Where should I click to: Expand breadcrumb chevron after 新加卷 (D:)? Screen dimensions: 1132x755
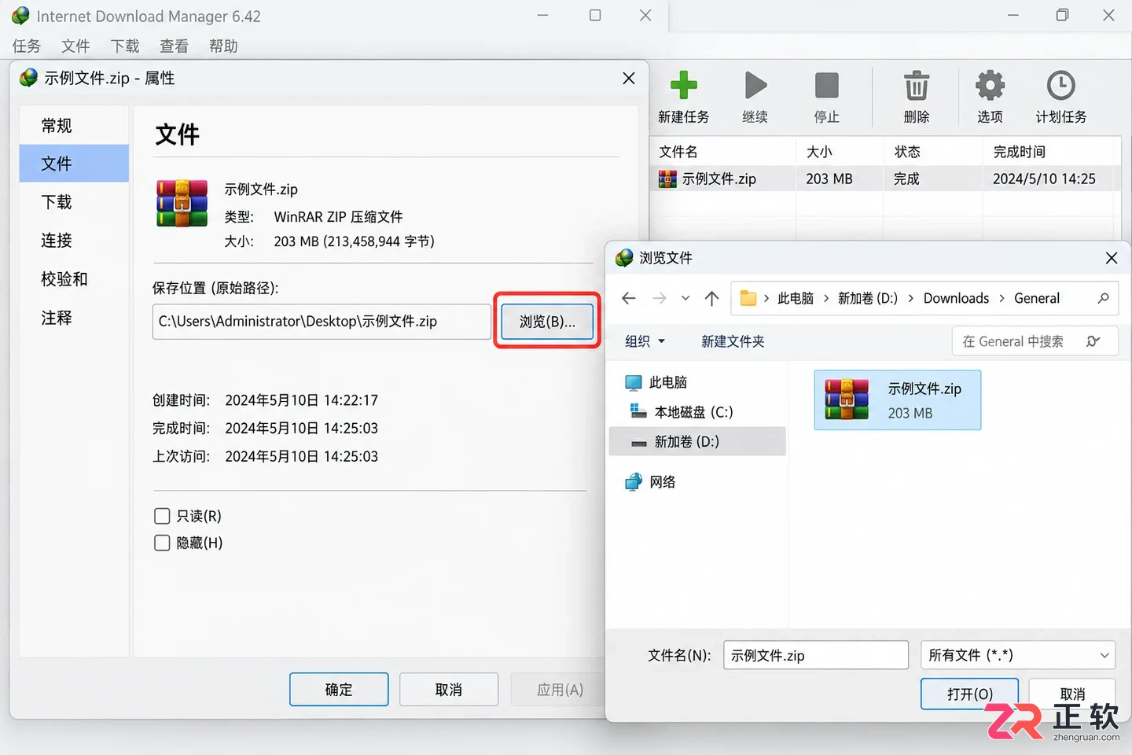[910, 298]
